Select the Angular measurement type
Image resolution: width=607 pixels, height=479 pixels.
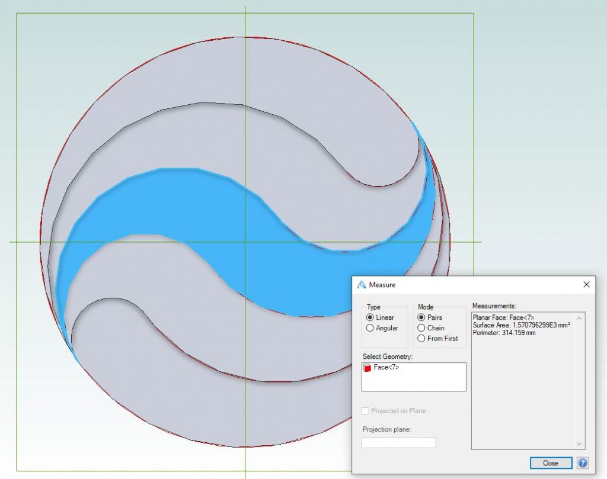(x=370, y=328)
